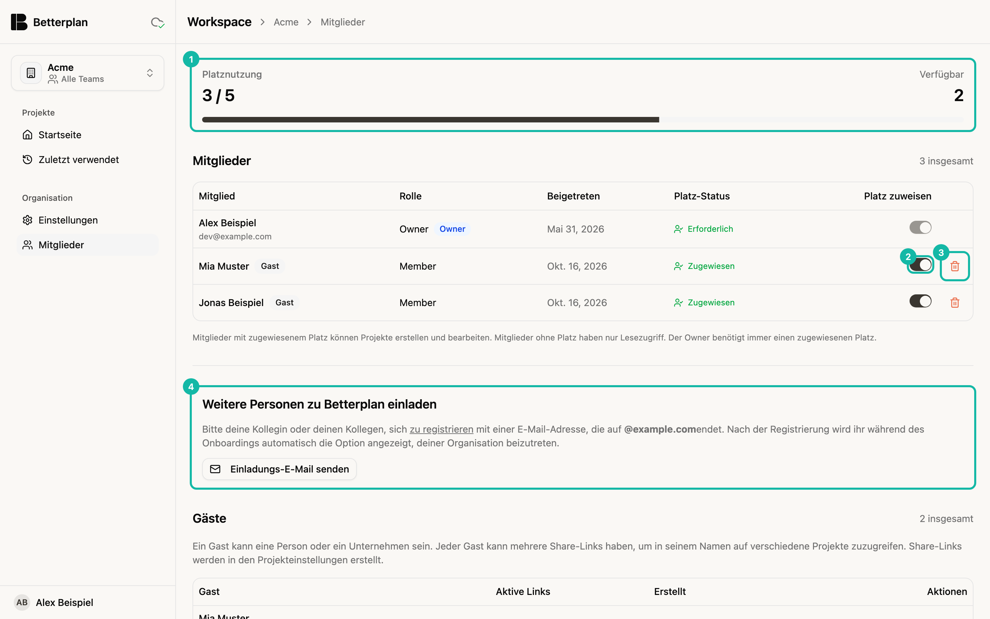990x619 pixels.
Task: Click the Aktive Links column header
Action: coord(523,591)
